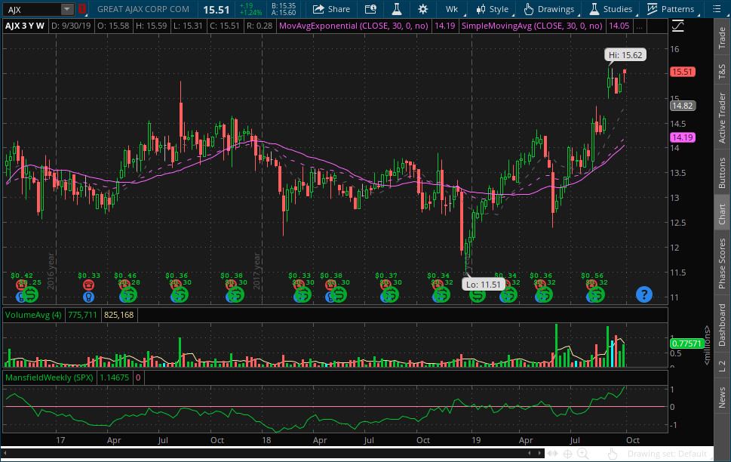Select the Dashboard sidebar tab
This screenshot has width=731, height=462.
coord(722,325)
